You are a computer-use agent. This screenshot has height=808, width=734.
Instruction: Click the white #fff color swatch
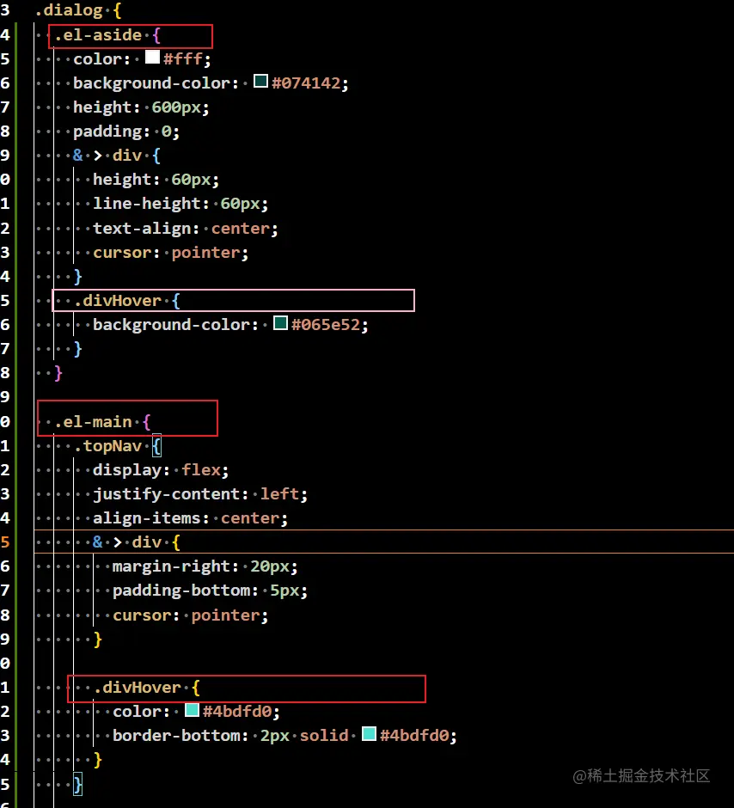pos(152,57)
